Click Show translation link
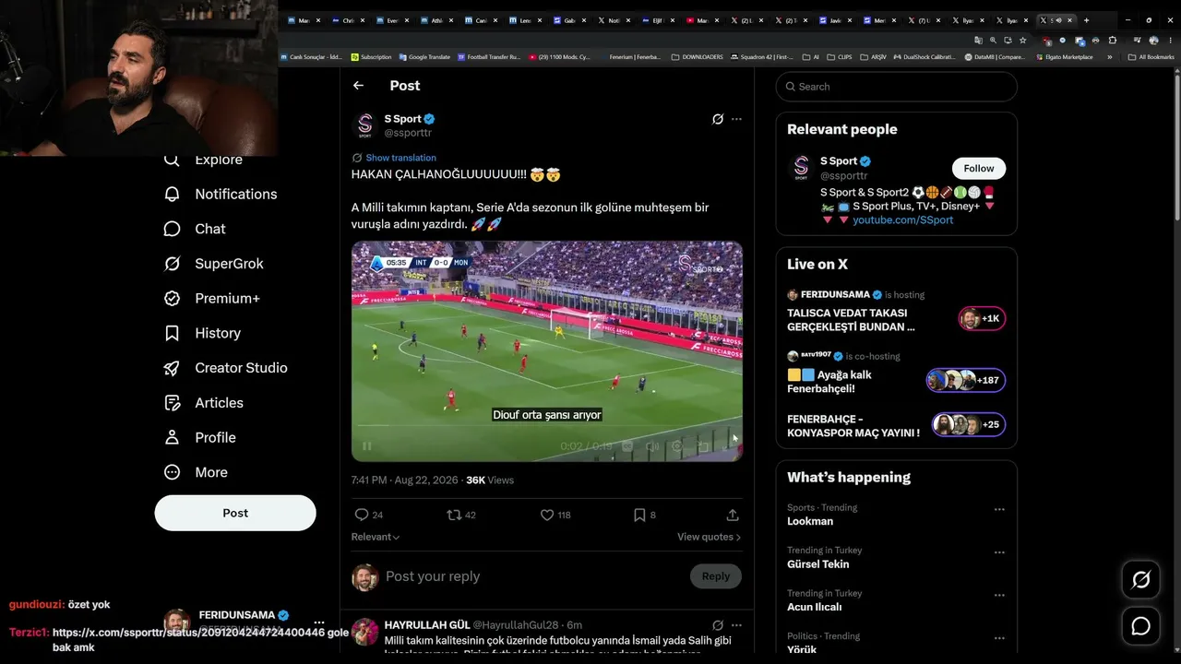This screenshot has width=1181, height=664. click(x=400, y=158)
